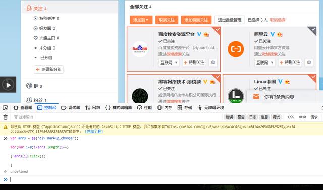The image size is (323, 190).
Task: Deselect the 百度搜索资源平台 card checkmark
Action: click(217, 30)
